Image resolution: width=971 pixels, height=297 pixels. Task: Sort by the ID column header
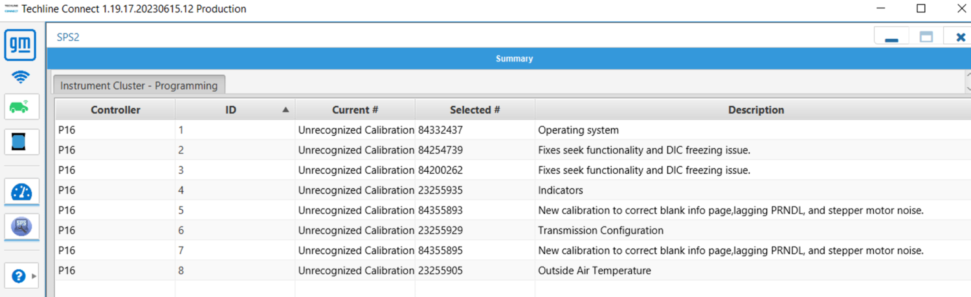coord(234,110)
